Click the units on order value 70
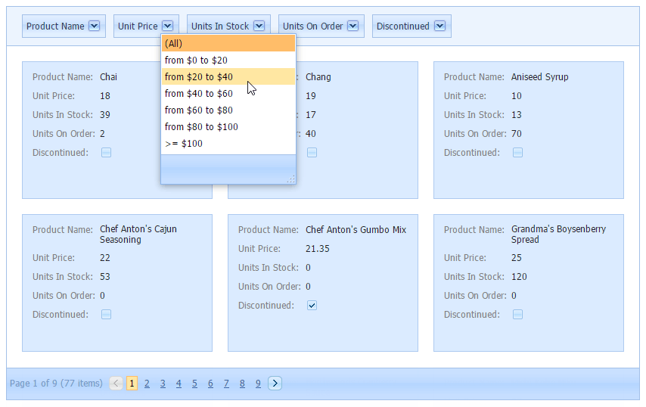646x407 pixels. 517,134
